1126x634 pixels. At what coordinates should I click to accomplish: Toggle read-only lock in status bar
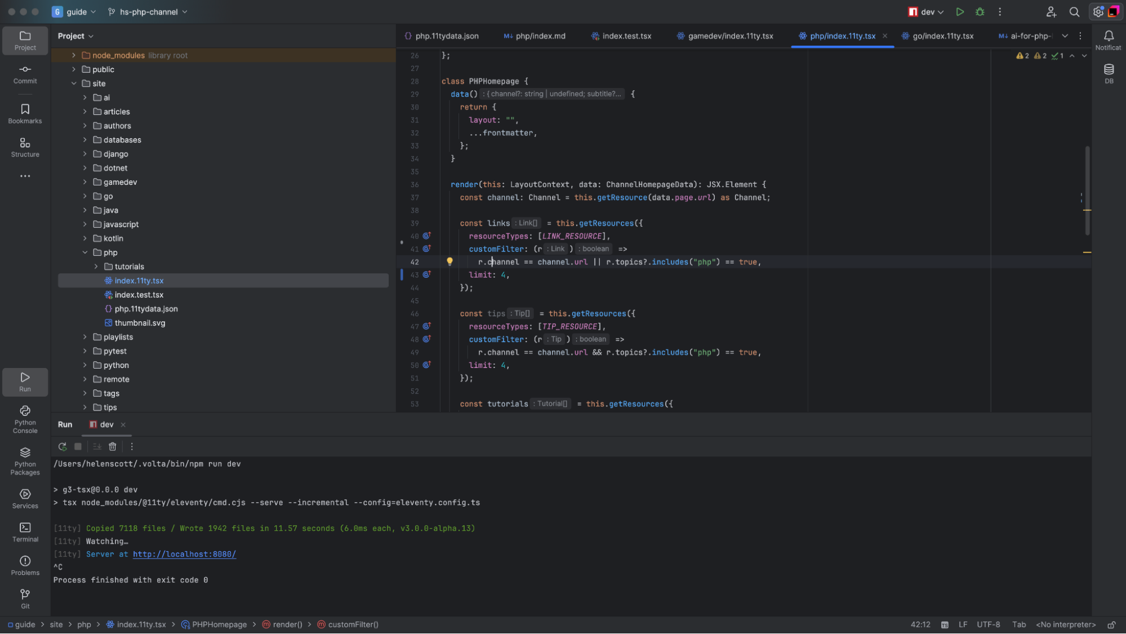1111,625
